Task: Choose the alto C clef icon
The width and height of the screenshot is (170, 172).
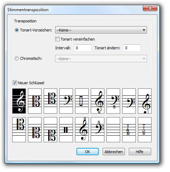Action: (35, 101)
